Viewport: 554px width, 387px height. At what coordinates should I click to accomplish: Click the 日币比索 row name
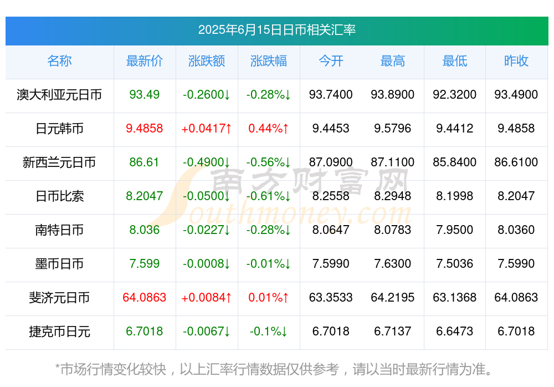pos(59,196)
